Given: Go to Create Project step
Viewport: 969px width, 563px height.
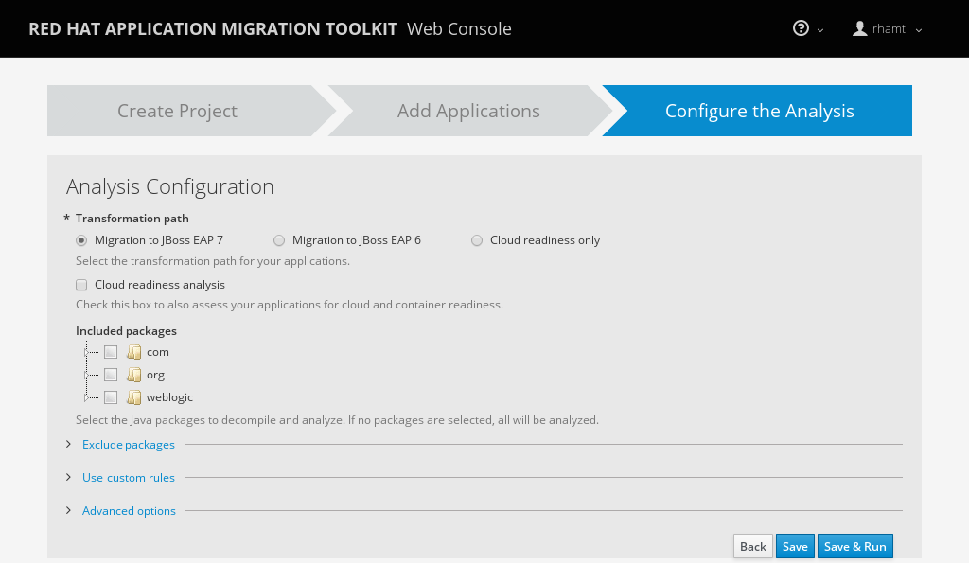Looking at the screenshot, I should tap(177, 111).
